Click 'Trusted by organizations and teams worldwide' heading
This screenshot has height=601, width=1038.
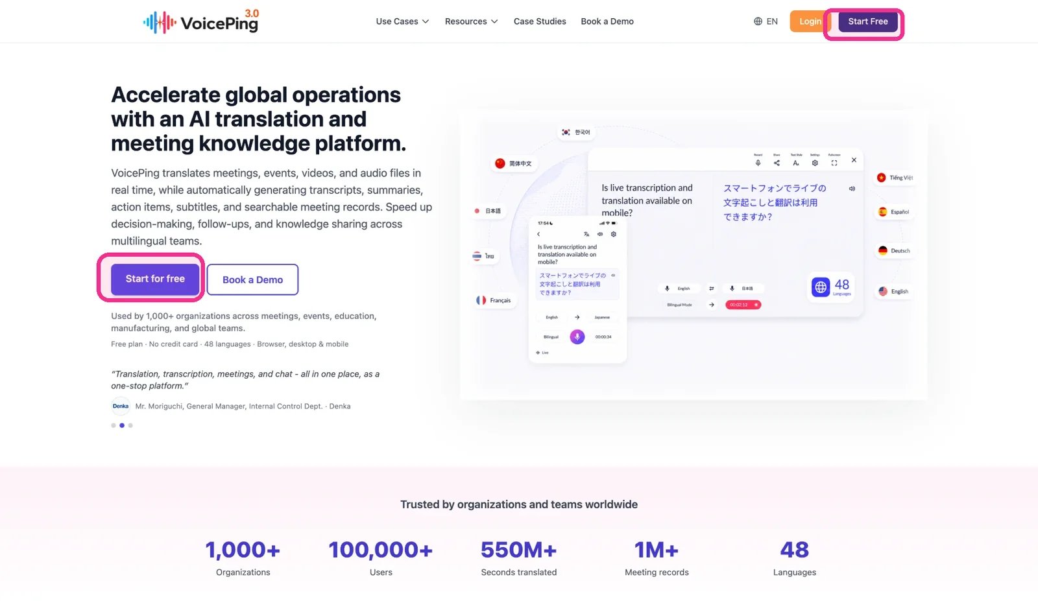519,504
